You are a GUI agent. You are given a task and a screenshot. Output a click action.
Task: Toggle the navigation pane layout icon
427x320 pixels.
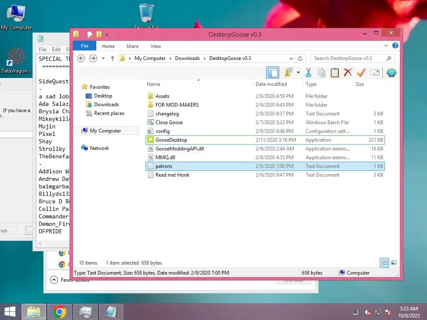tap(273, 72)
